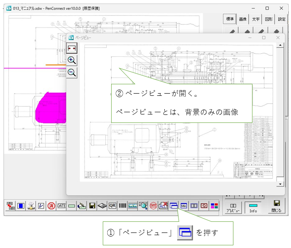Click the 閉じる button
Screen dimensions: 291x248
click(276, 207)
